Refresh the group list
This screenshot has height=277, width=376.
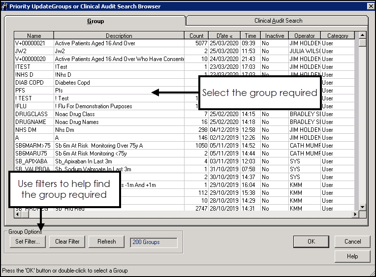point(106,242)
